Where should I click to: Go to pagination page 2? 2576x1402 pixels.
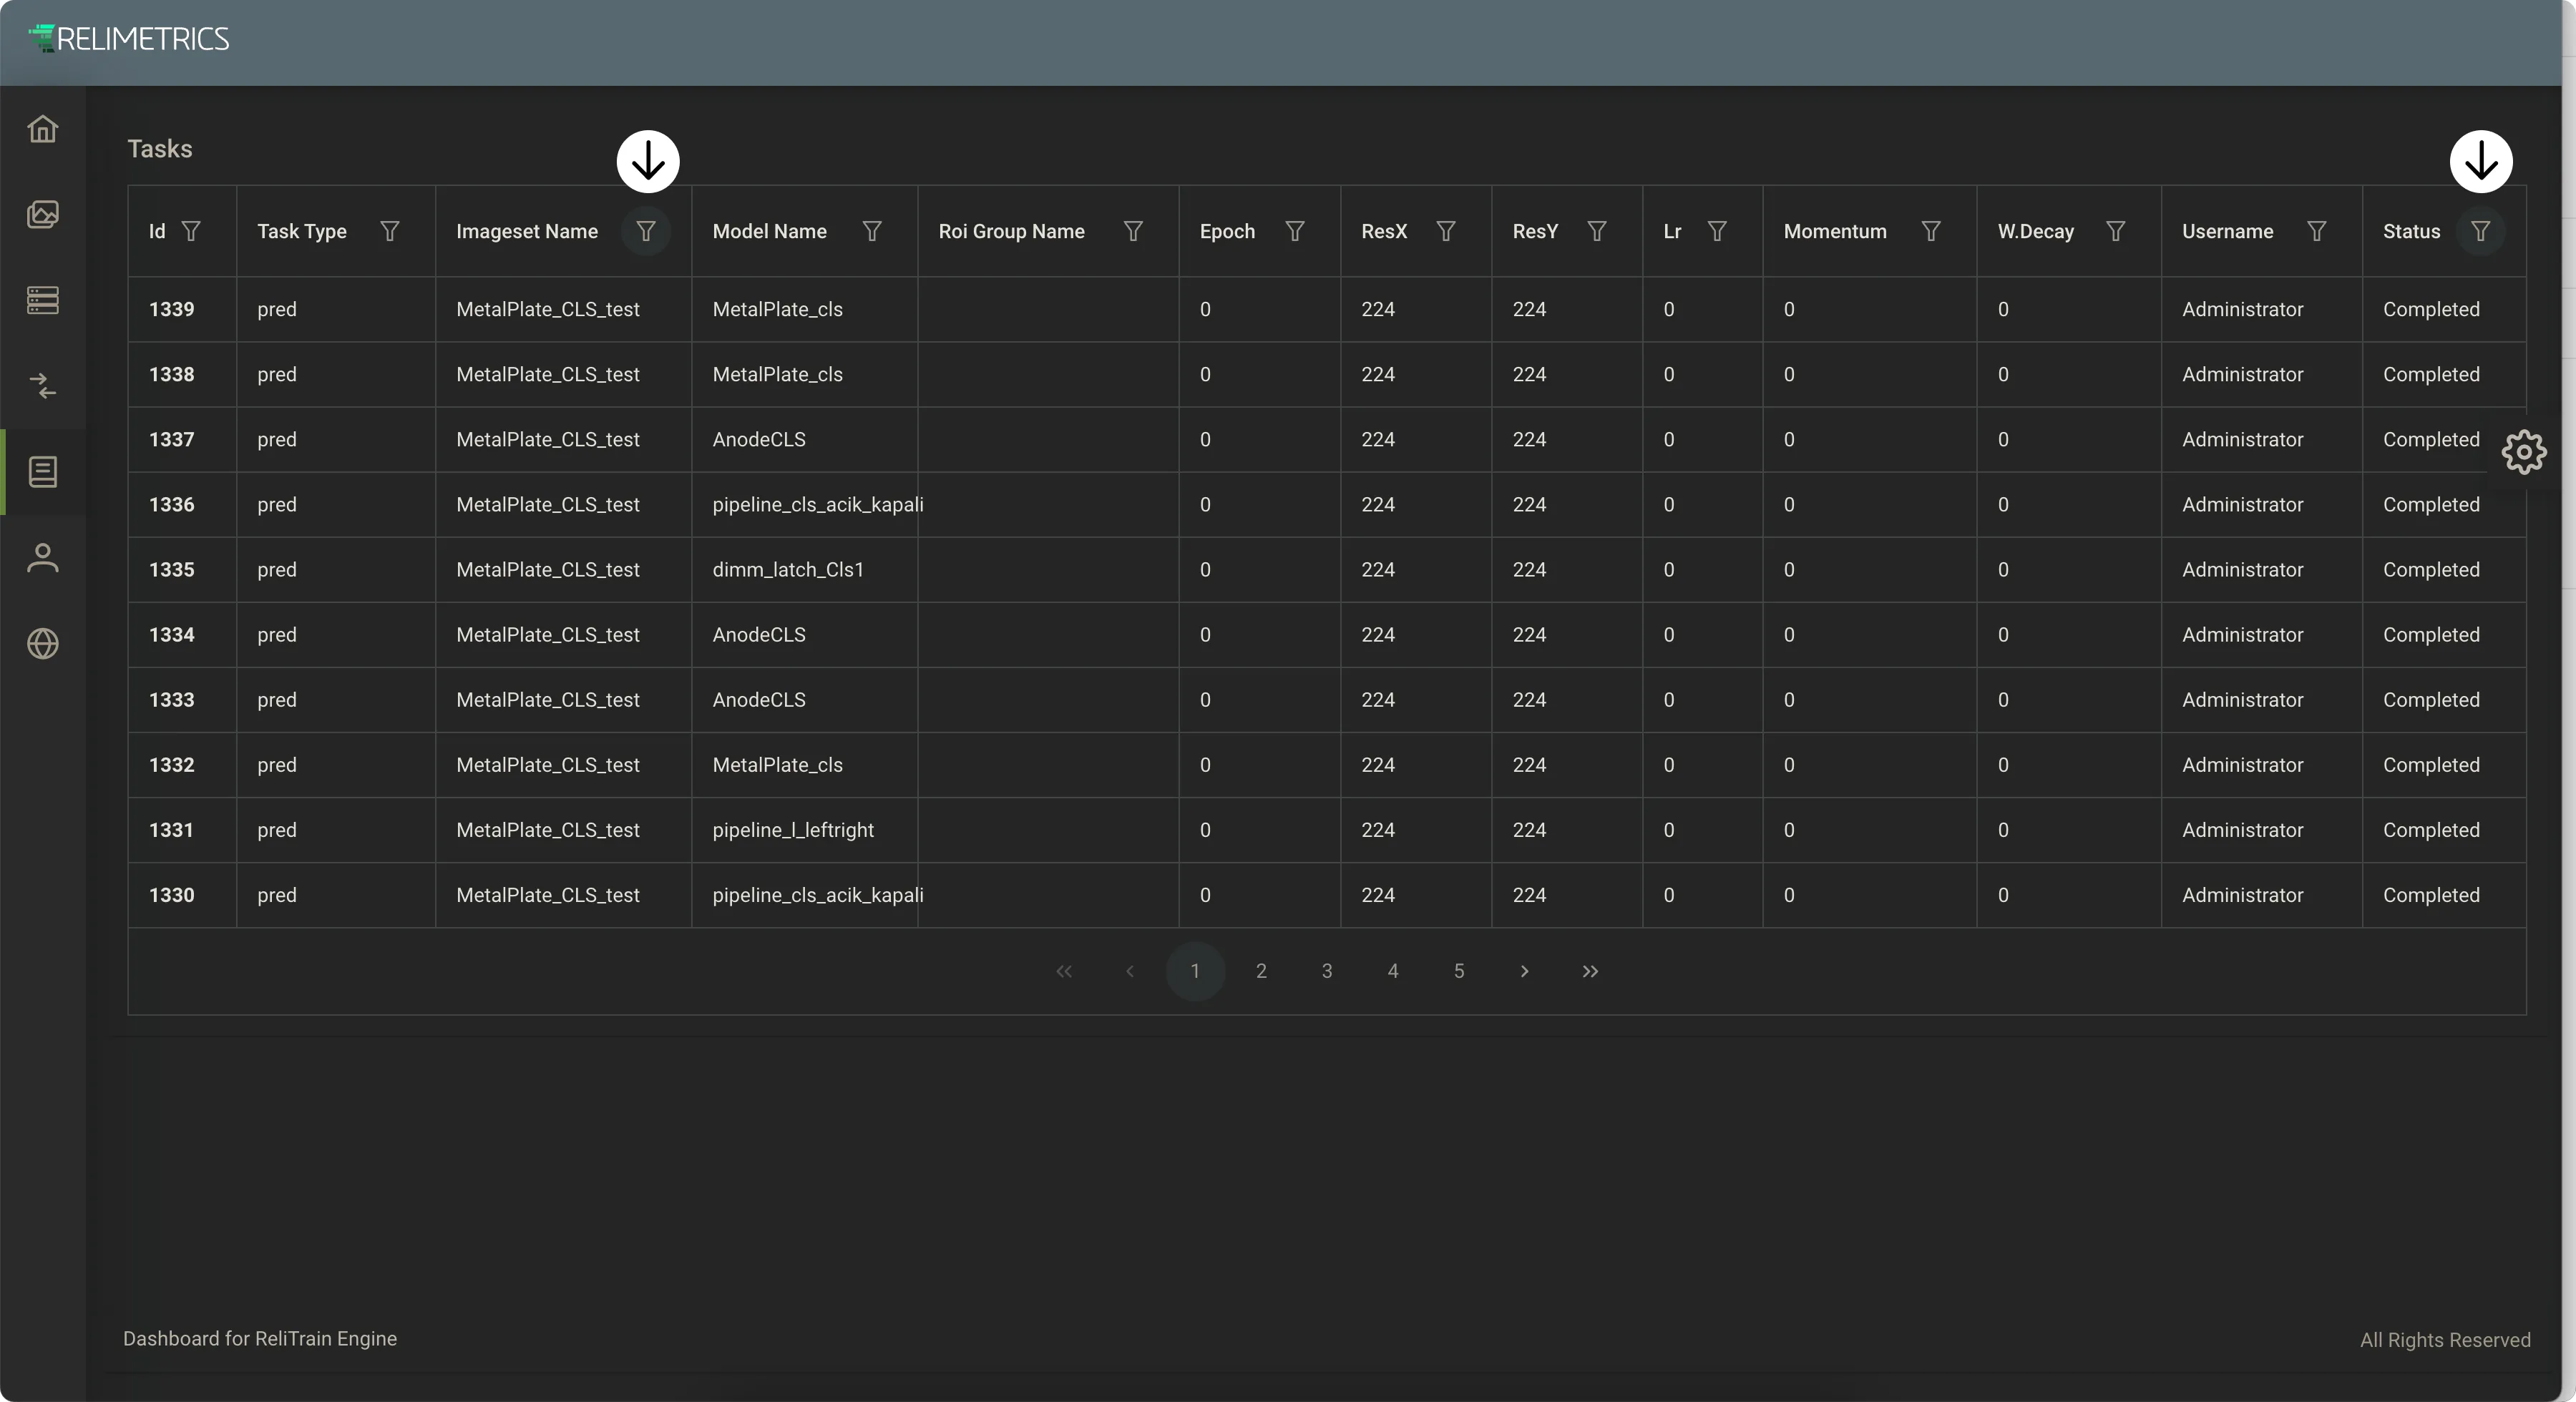[x=1261, y=971]
